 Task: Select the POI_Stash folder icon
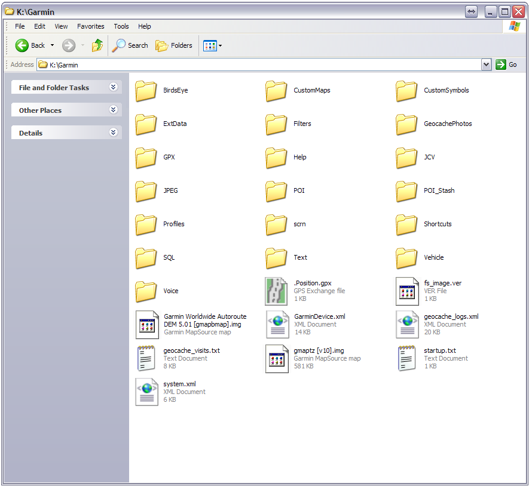tap(406, 191)
